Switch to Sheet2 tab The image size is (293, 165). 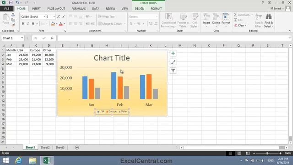[x=45, y=148]
